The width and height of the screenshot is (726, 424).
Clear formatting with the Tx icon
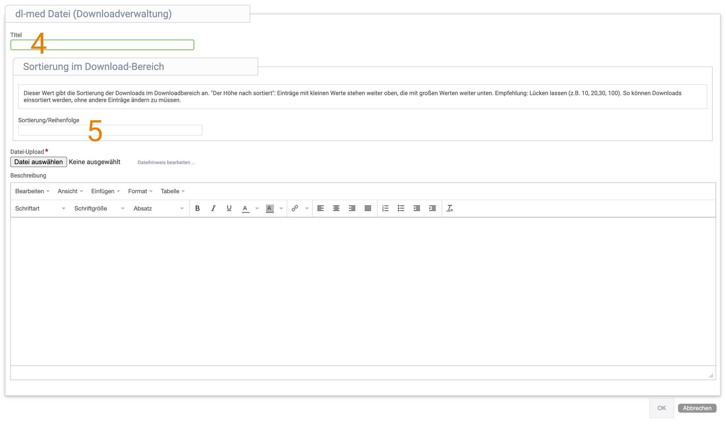(x=450, y=208)
